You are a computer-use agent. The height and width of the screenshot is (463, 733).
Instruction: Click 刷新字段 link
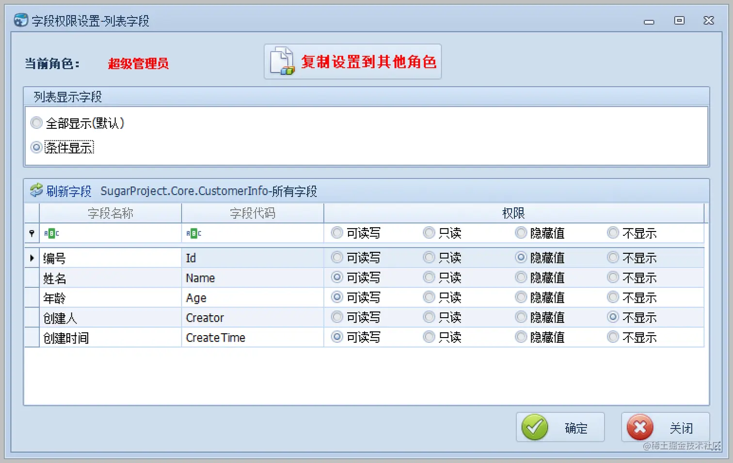click(x=69, y=191)
